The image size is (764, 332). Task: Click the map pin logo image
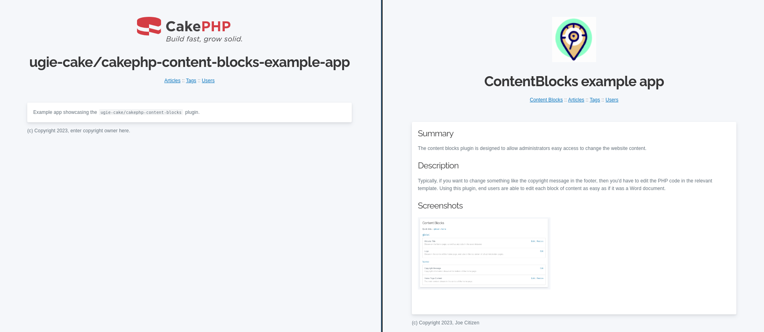(x=574, y=39)
